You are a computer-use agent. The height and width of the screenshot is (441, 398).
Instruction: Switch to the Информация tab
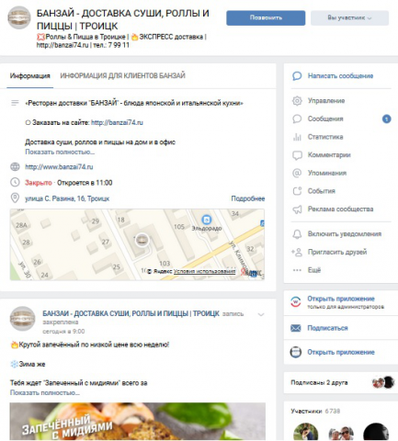29,75
